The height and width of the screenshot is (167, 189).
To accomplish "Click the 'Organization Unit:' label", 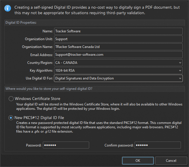I will [x=39, y=39].
